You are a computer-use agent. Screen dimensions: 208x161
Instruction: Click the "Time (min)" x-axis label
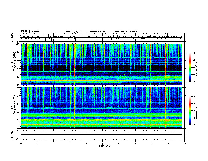tap(105, 146)
